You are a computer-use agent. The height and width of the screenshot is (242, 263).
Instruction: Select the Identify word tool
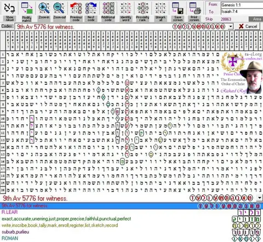125,11
